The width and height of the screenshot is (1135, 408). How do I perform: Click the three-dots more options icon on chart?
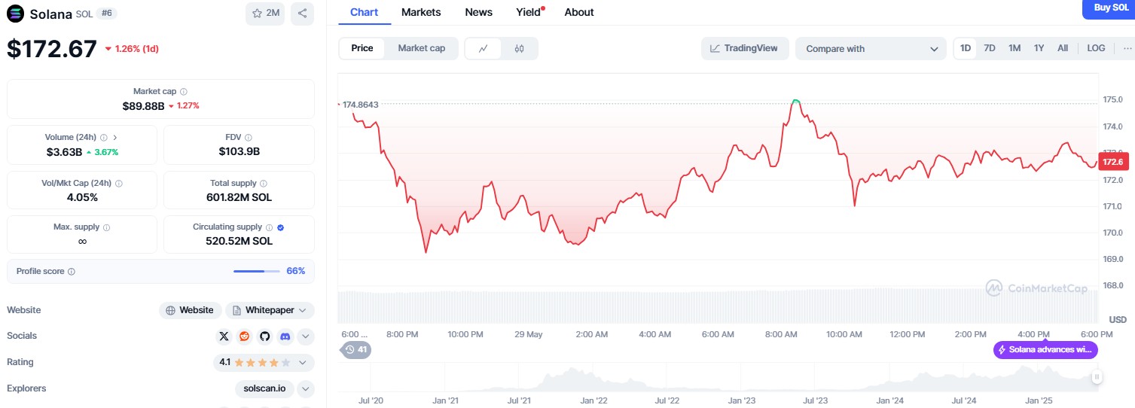(x=1127, y=48)
